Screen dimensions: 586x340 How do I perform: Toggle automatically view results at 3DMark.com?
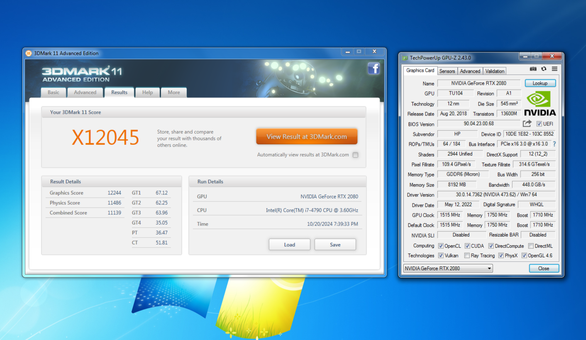(x=355, y=155)
